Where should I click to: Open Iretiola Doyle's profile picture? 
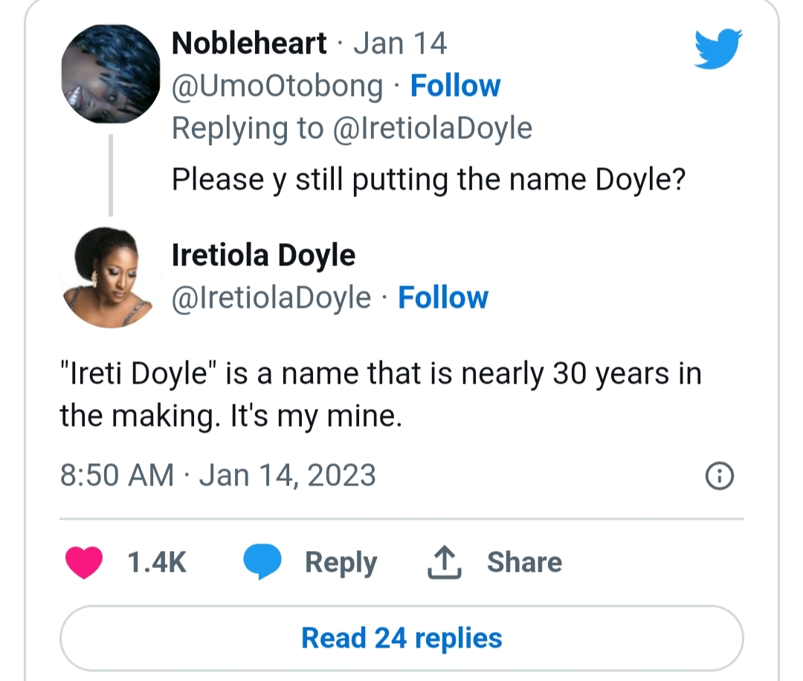click(110, 277)
